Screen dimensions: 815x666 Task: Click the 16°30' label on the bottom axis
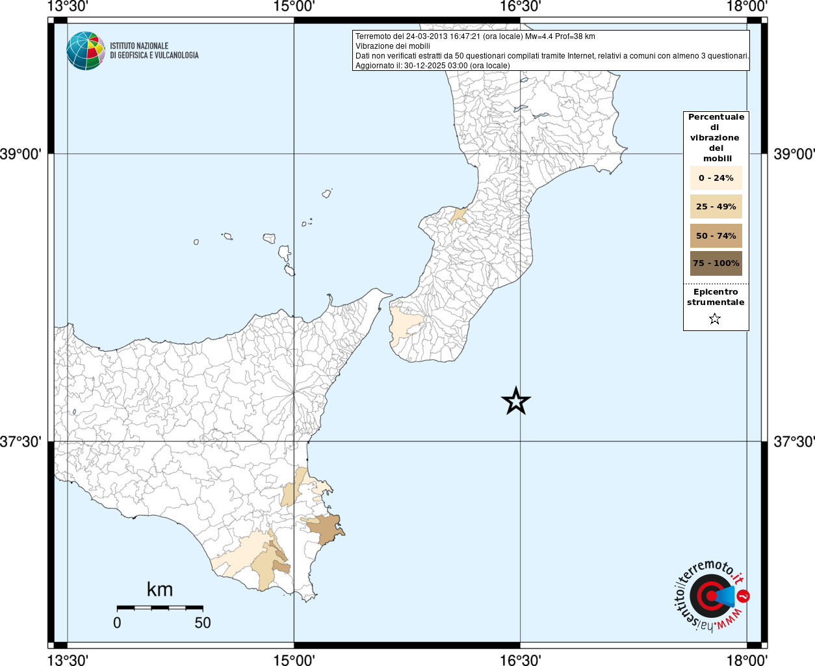tap(520, 660)
